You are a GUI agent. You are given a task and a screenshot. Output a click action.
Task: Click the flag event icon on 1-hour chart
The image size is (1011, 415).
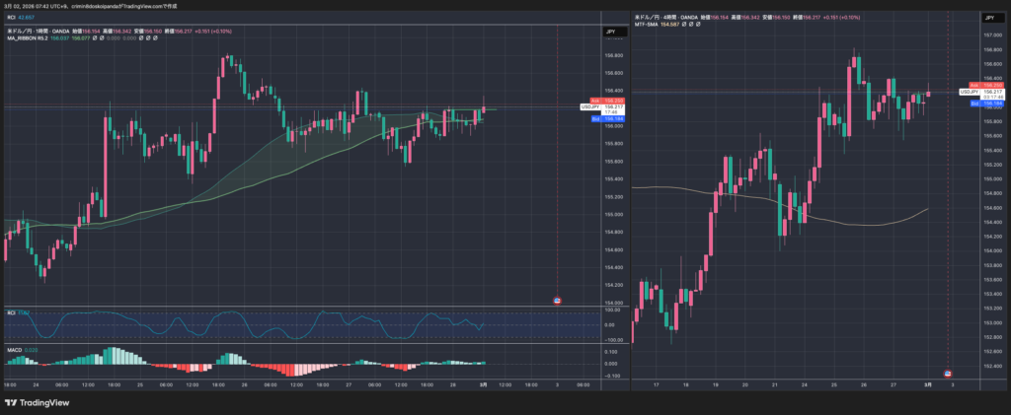click(x=558, y=299)
